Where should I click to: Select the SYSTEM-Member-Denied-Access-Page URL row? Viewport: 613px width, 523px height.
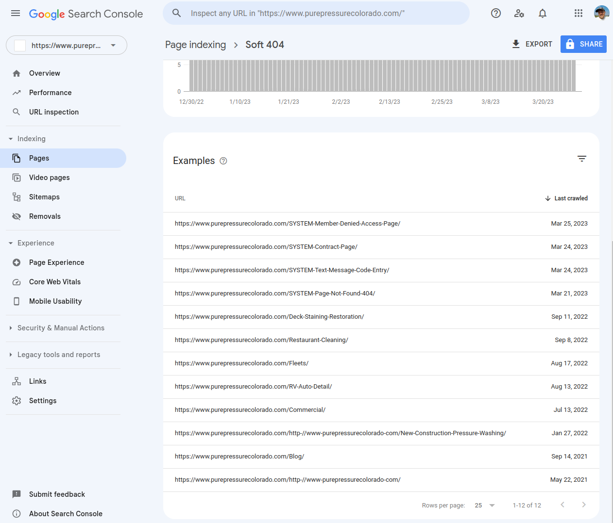click(381, 224)
